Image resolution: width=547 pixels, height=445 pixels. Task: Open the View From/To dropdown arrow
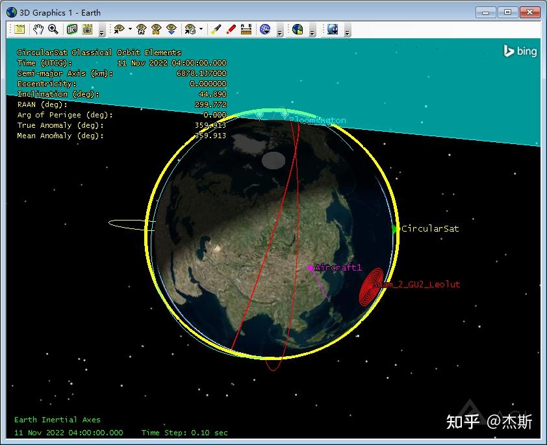tap(130, 29)
